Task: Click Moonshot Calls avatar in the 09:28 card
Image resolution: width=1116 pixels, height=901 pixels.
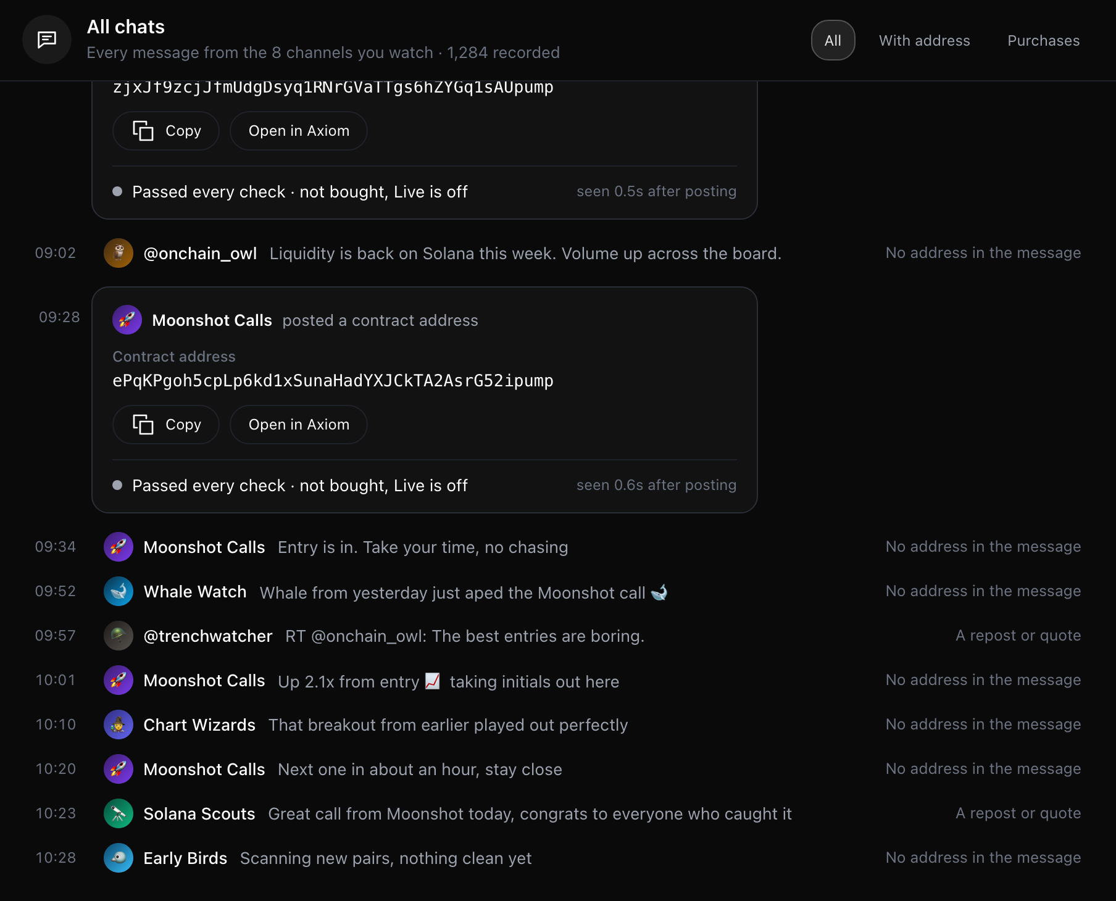Action: coord(127,320)
